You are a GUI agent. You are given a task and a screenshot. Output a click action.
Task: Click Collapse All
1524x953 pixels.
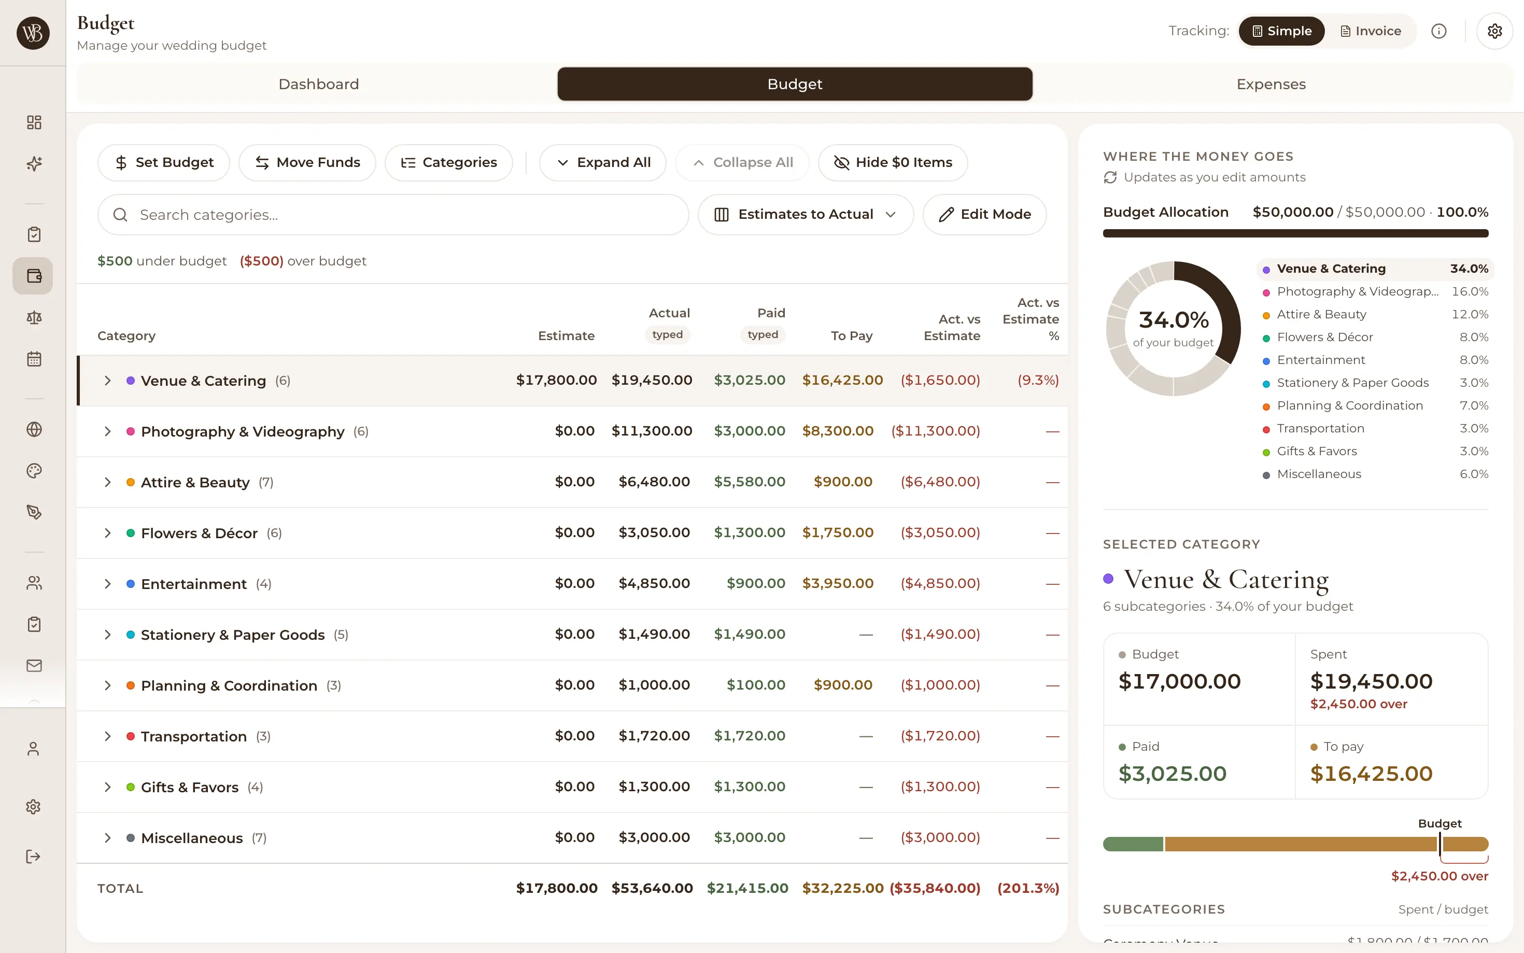[x=742, y=163]
